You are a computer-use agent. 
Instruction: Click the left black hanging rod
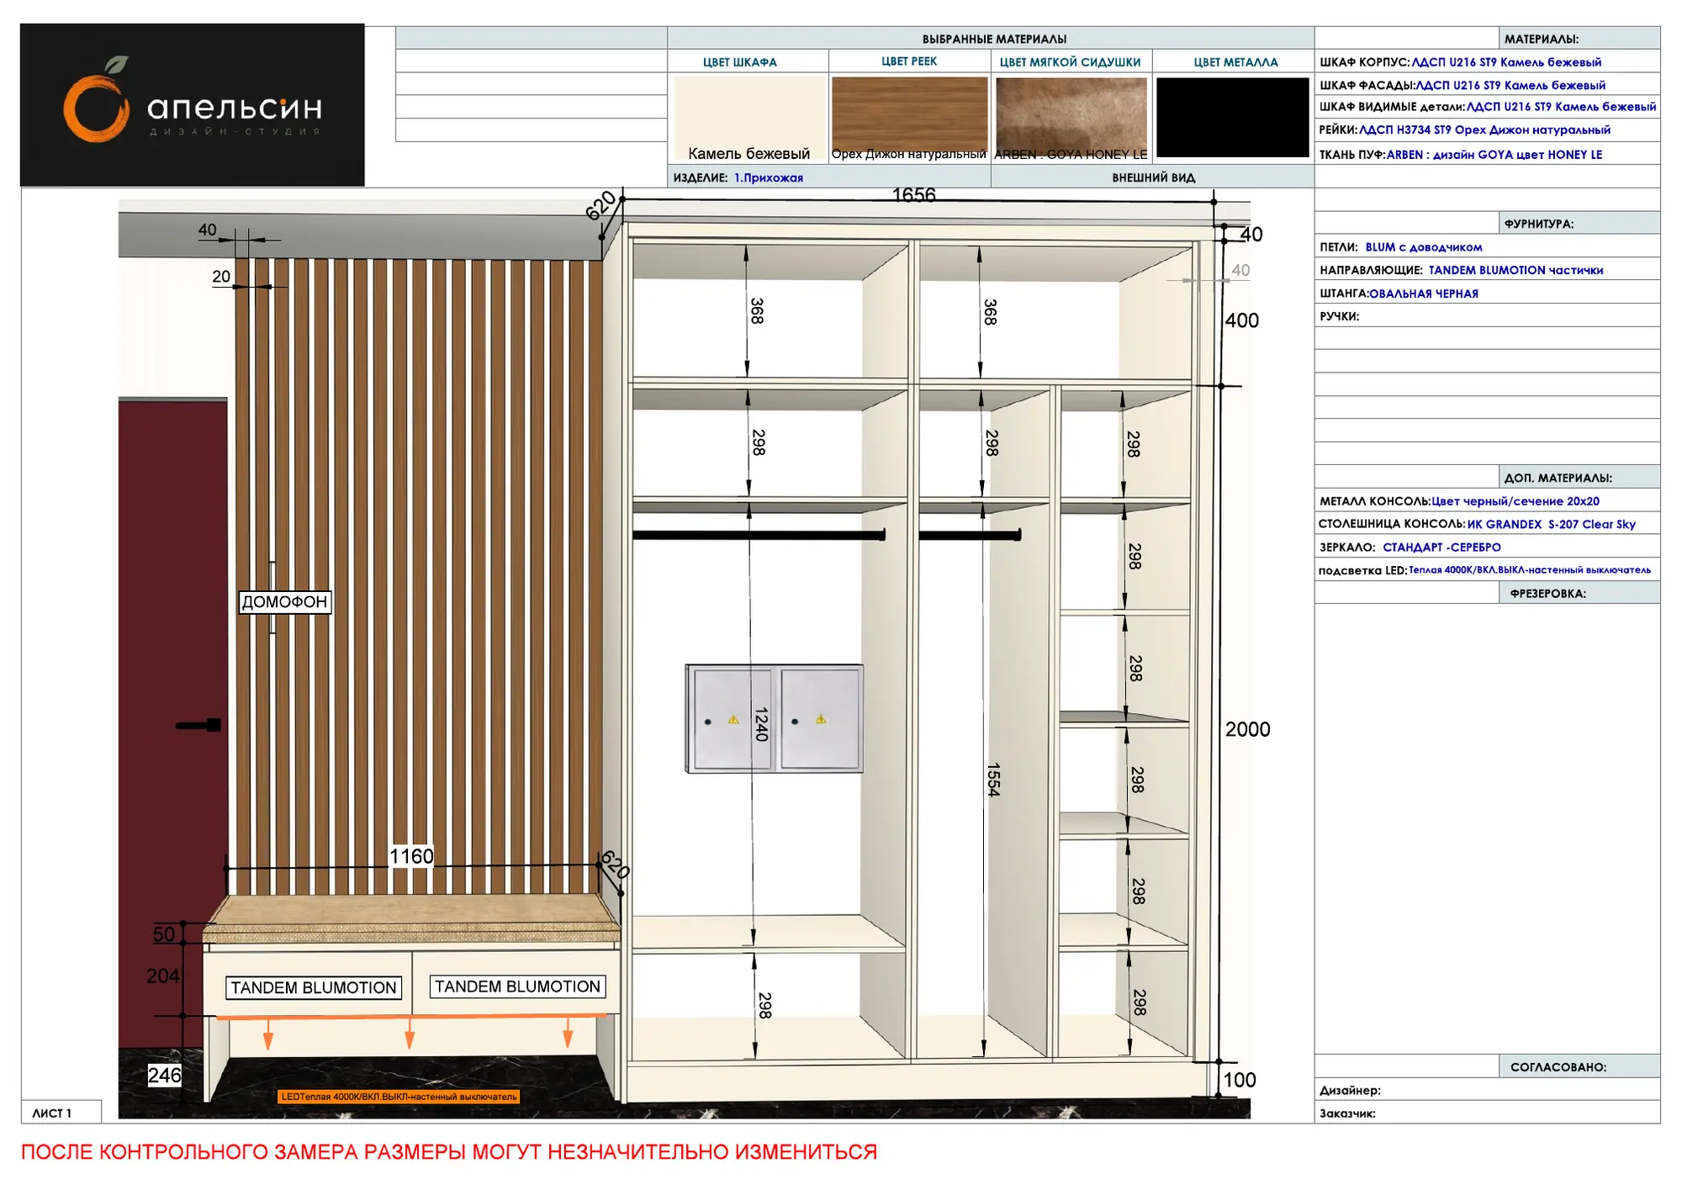(759, 535)
